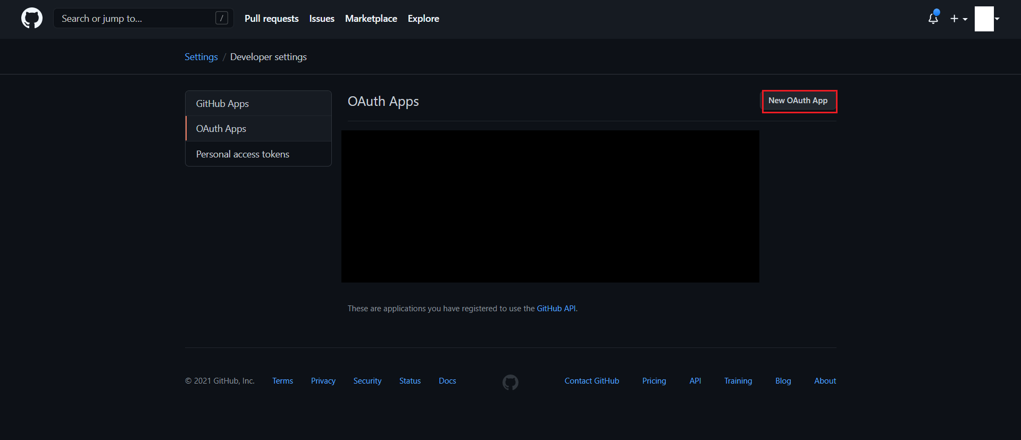Open the GitHub API link
This screenshot has width=1021, height=440.
[556, 309]
